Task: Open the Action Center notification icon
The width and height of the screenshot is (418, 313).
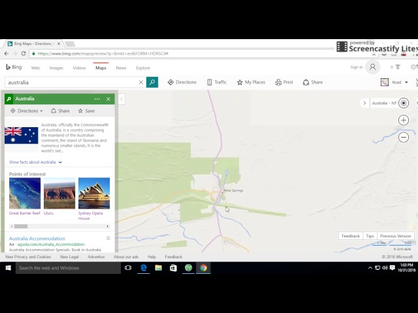Action: [392, 268]
